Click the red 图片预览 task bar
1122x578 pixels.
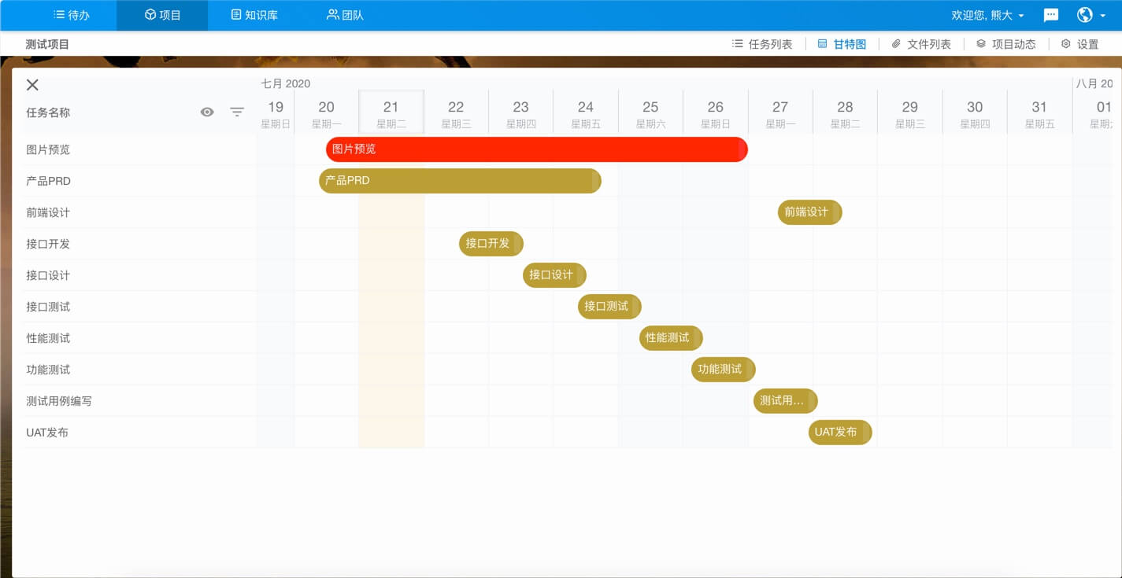pos(535,149)
